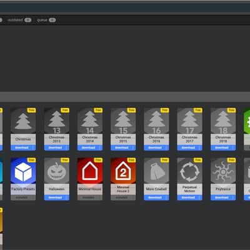250x250 pixels.
Task: Download the More Cowbell pack
Action: point(156,197)
